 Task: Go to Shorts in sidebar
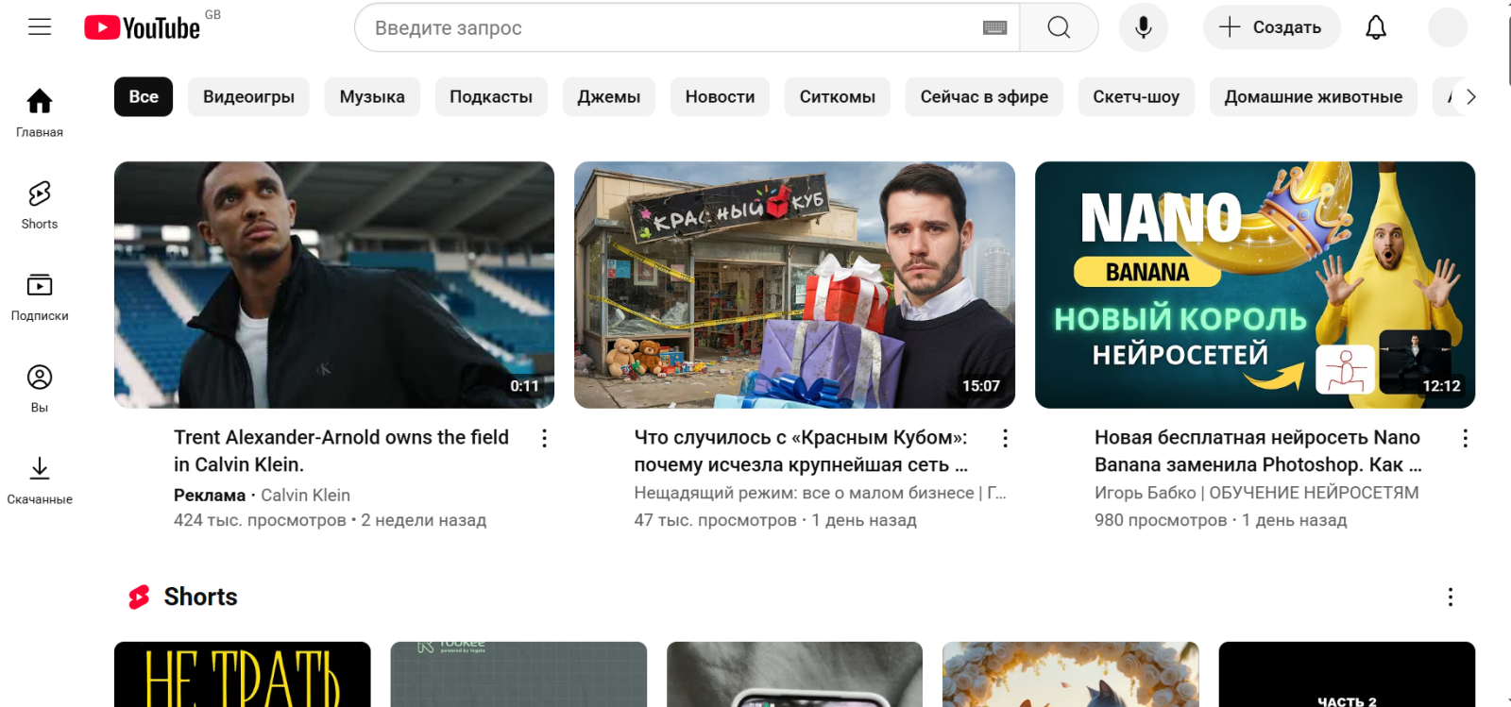[40, 205]
